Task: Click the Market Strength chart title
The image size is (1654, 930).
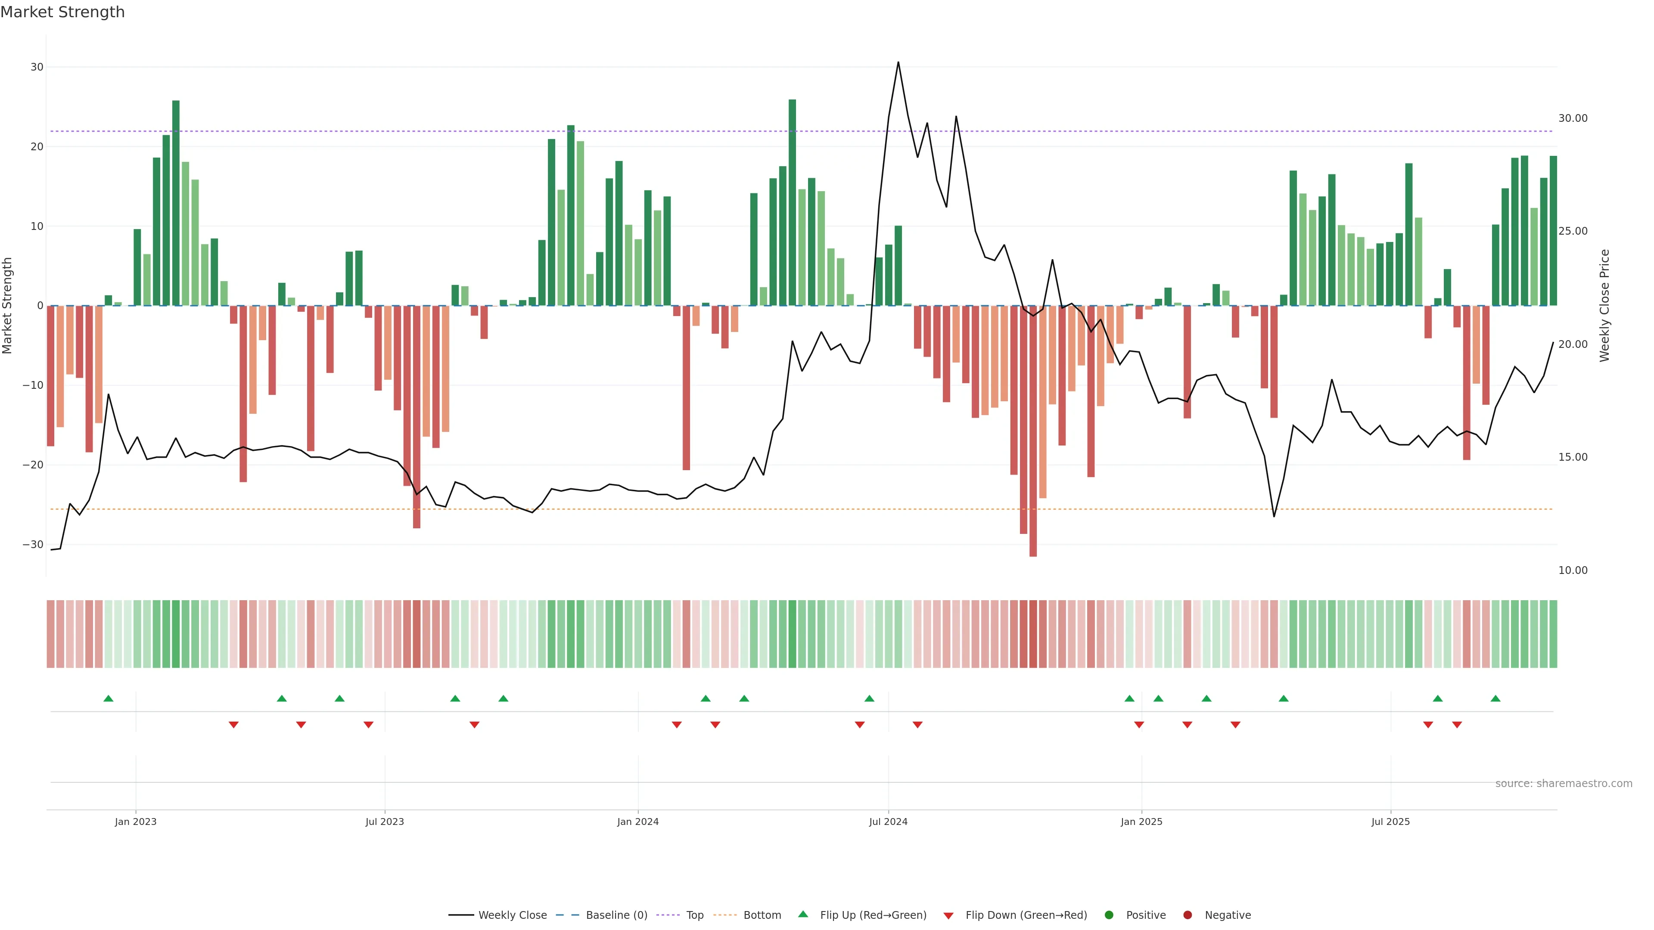Action: [x=62, y=12]
